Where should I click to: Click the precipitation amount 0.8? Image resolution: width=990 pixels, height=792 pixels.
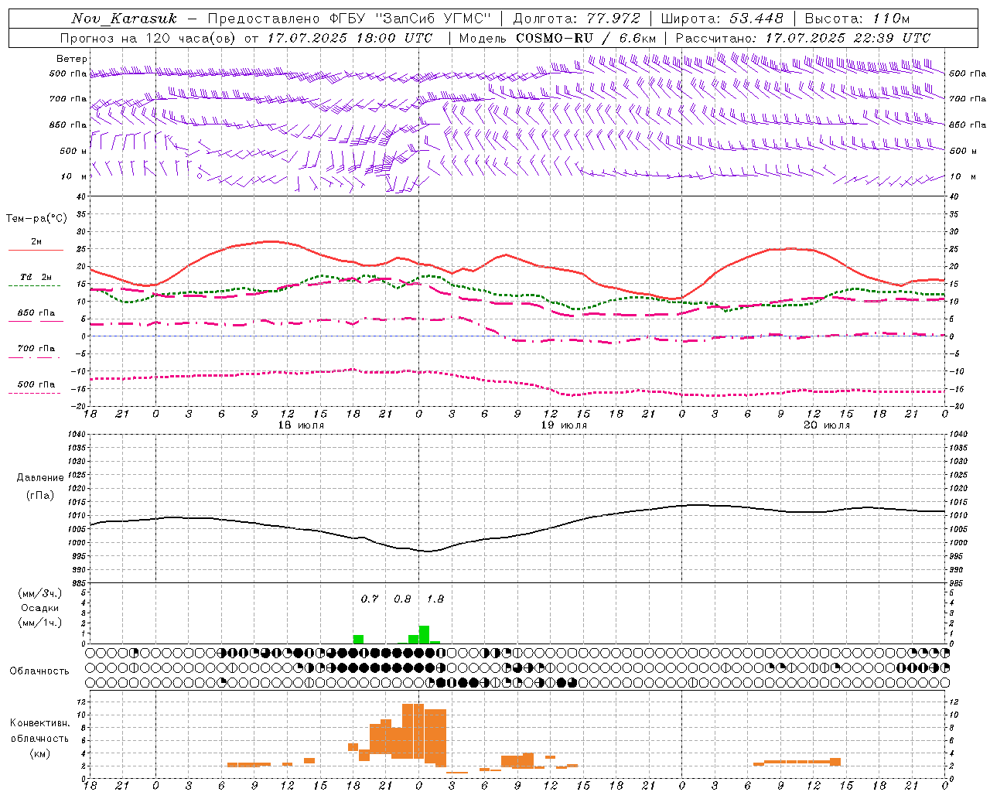402,599
